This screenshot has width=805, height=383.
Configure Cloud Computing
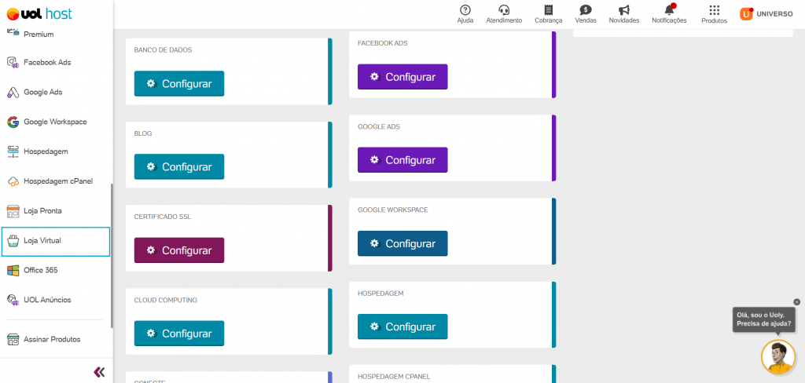[179, 334]
